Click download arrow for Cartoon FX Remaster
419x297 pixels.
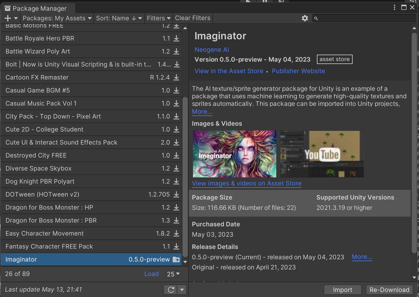click(176, 77)
